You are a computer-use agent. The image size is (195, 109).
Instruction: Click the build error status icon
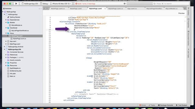76,4
